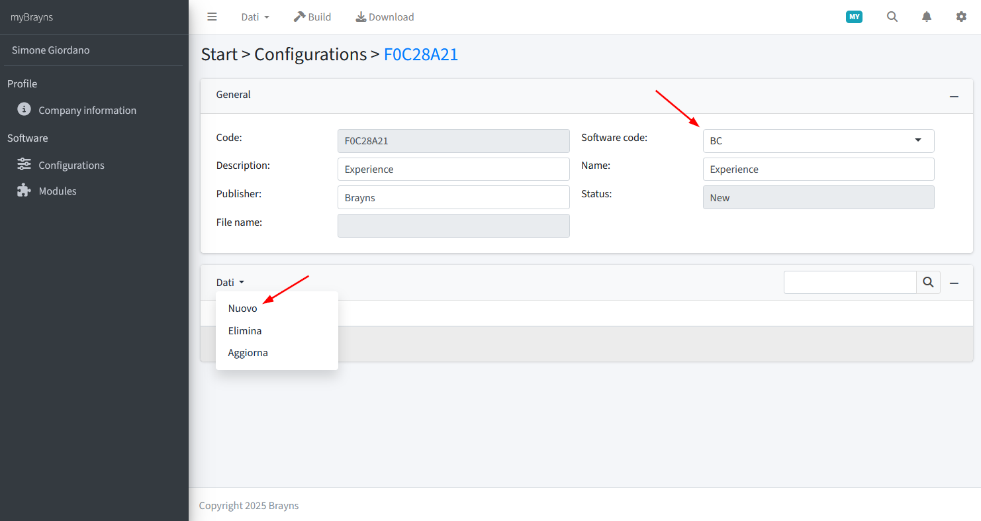
Task: Open the notifications bell icon
Action: click(927, 17)
